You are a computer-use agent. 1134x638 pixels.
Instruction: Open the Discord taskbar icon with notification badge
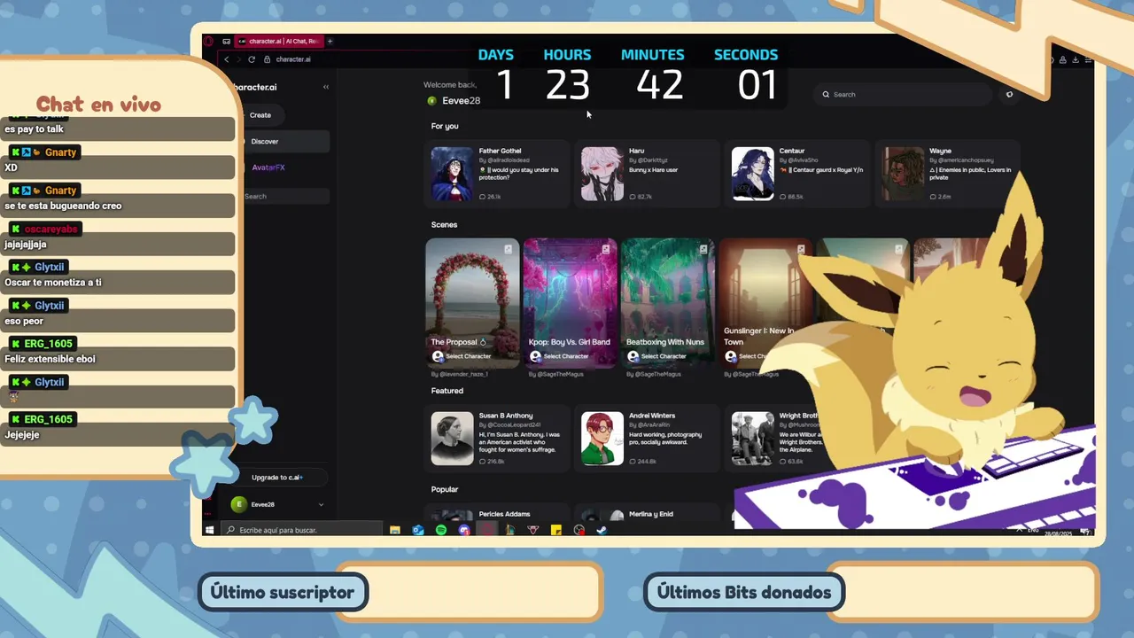click(x=464, y=530)
